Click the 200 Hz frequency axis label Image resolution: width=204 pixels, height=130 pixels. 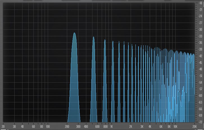point(67,126)
